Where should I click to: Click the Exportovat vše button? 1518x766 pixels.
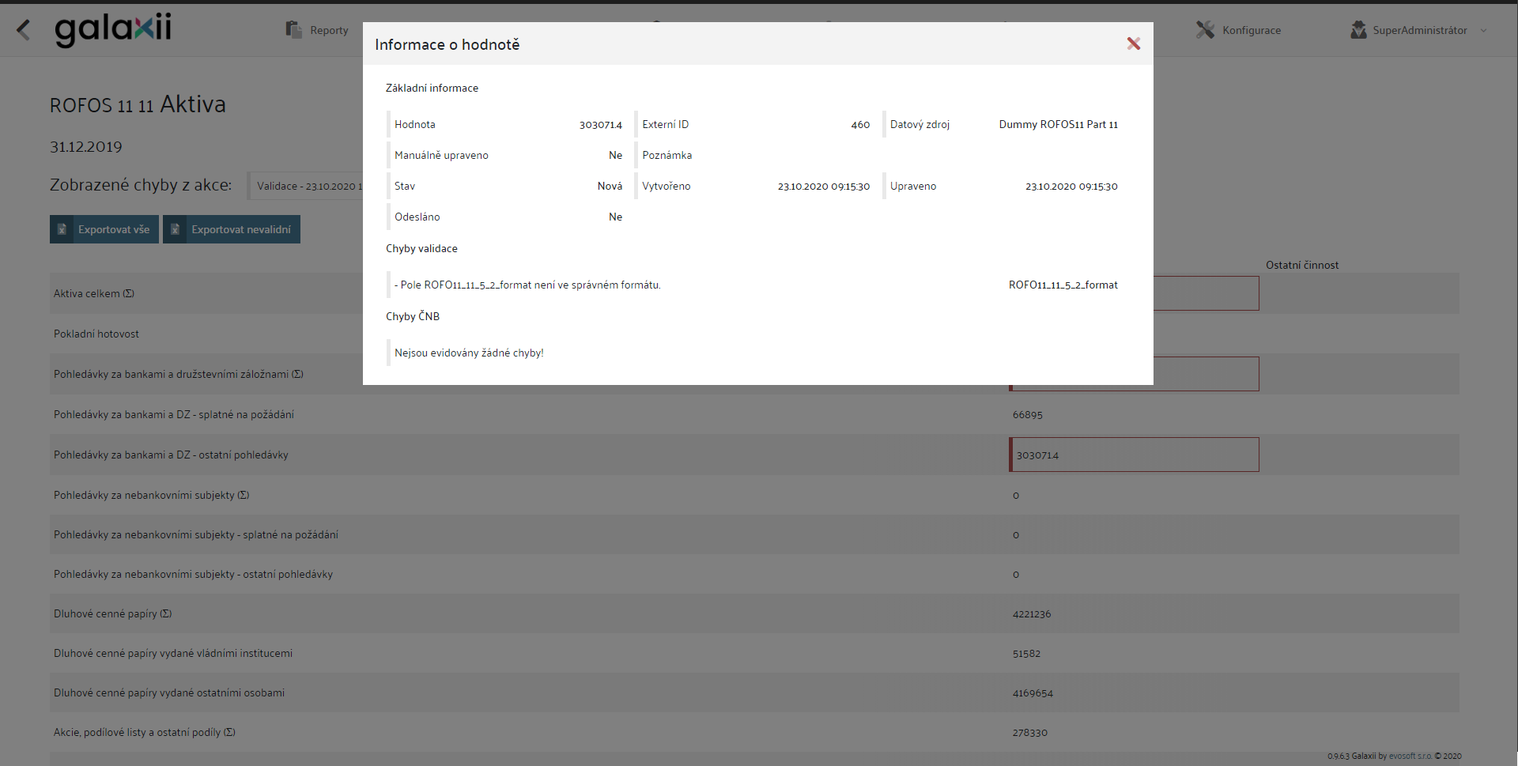click(104, 229)
